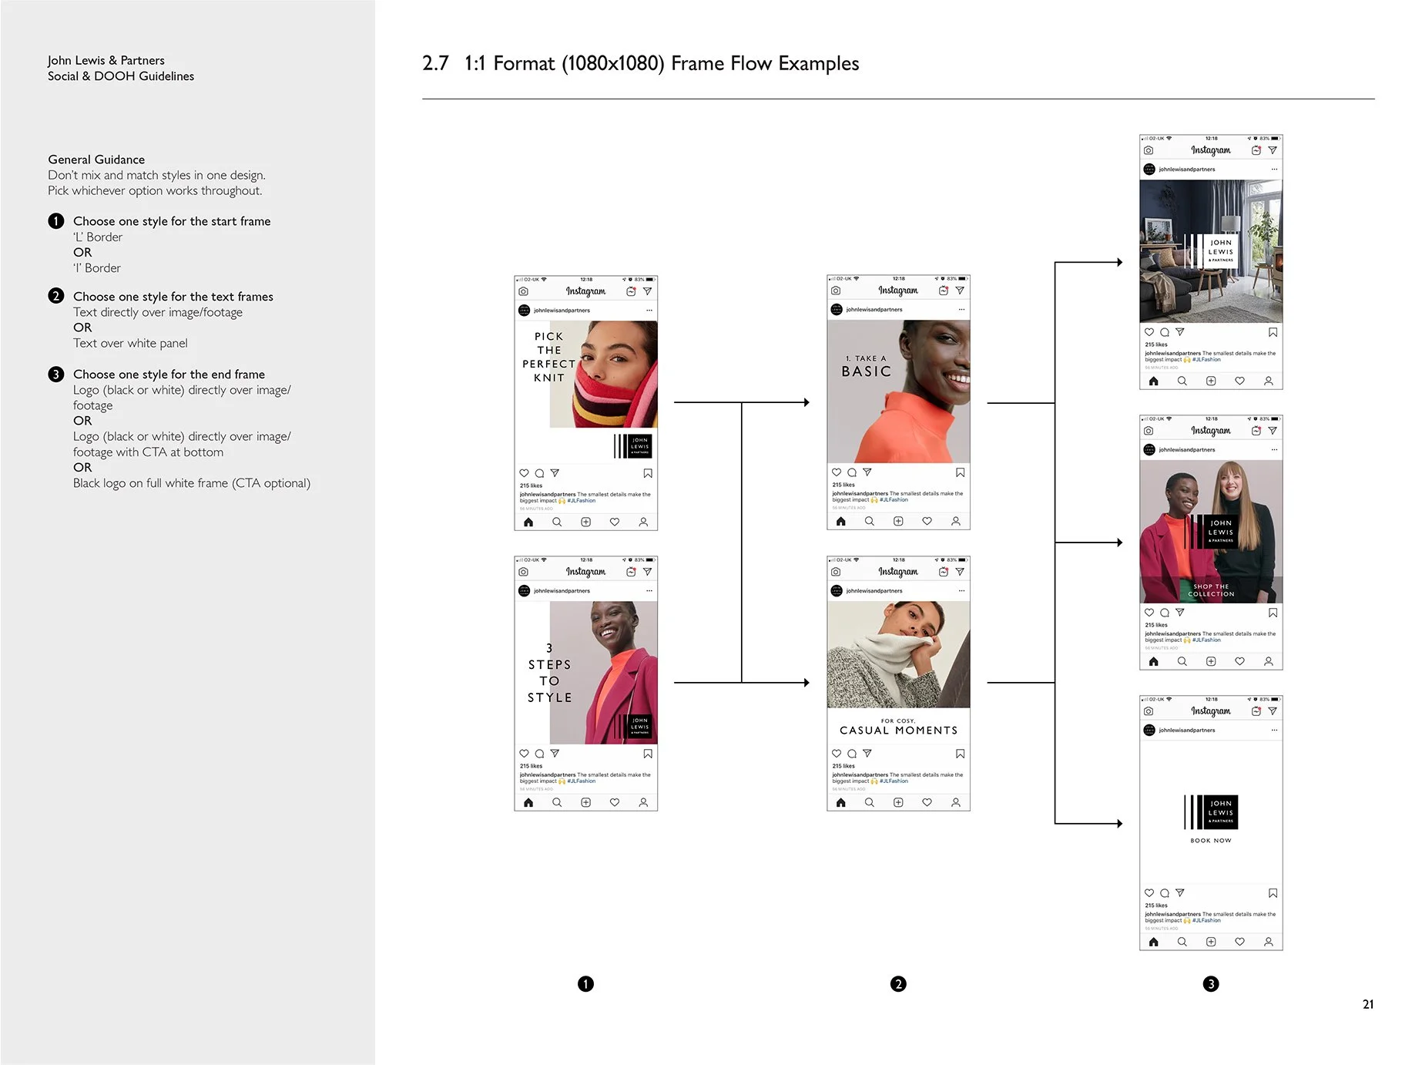This screenshot has height=1065, width=1422.
Task: Click Shop the Collection call to action
Action: click(1211, 590)
